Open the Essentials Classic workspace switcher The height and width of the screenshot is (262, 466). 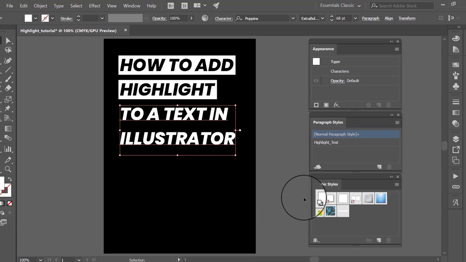coord(340,5)
